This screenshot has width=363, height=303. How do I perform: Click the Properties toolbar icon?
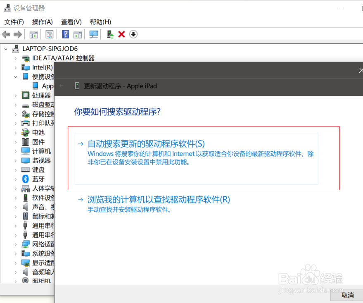(49, 34)
